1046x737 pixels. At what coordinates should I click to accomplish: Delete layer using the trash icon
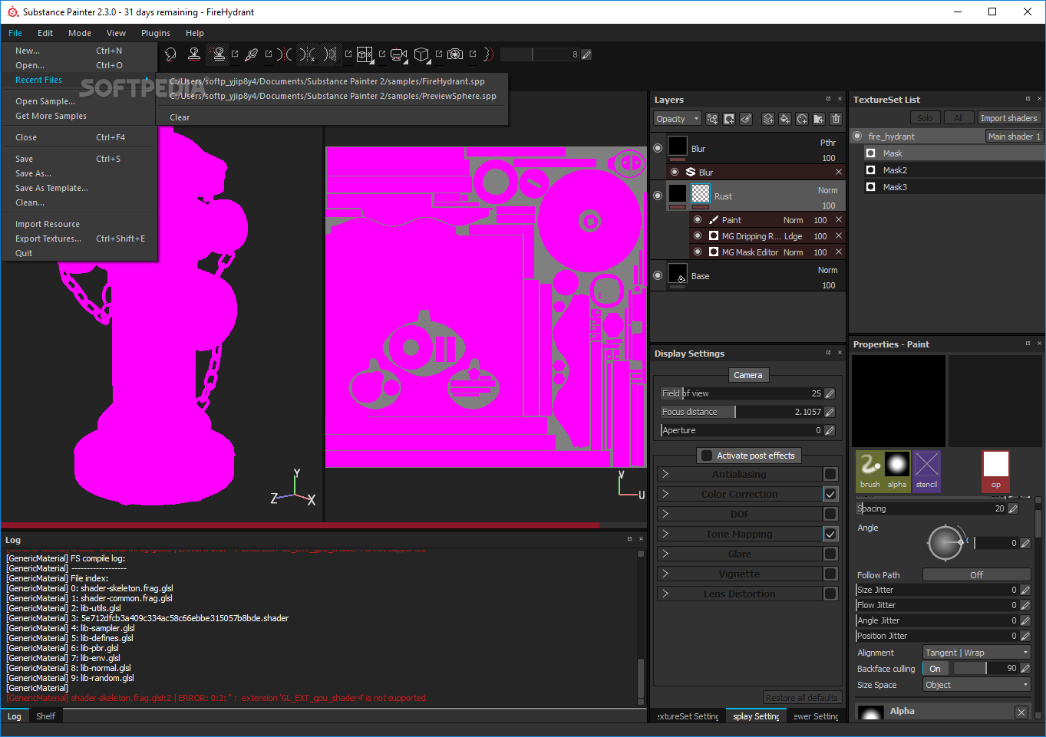[836, 119]
